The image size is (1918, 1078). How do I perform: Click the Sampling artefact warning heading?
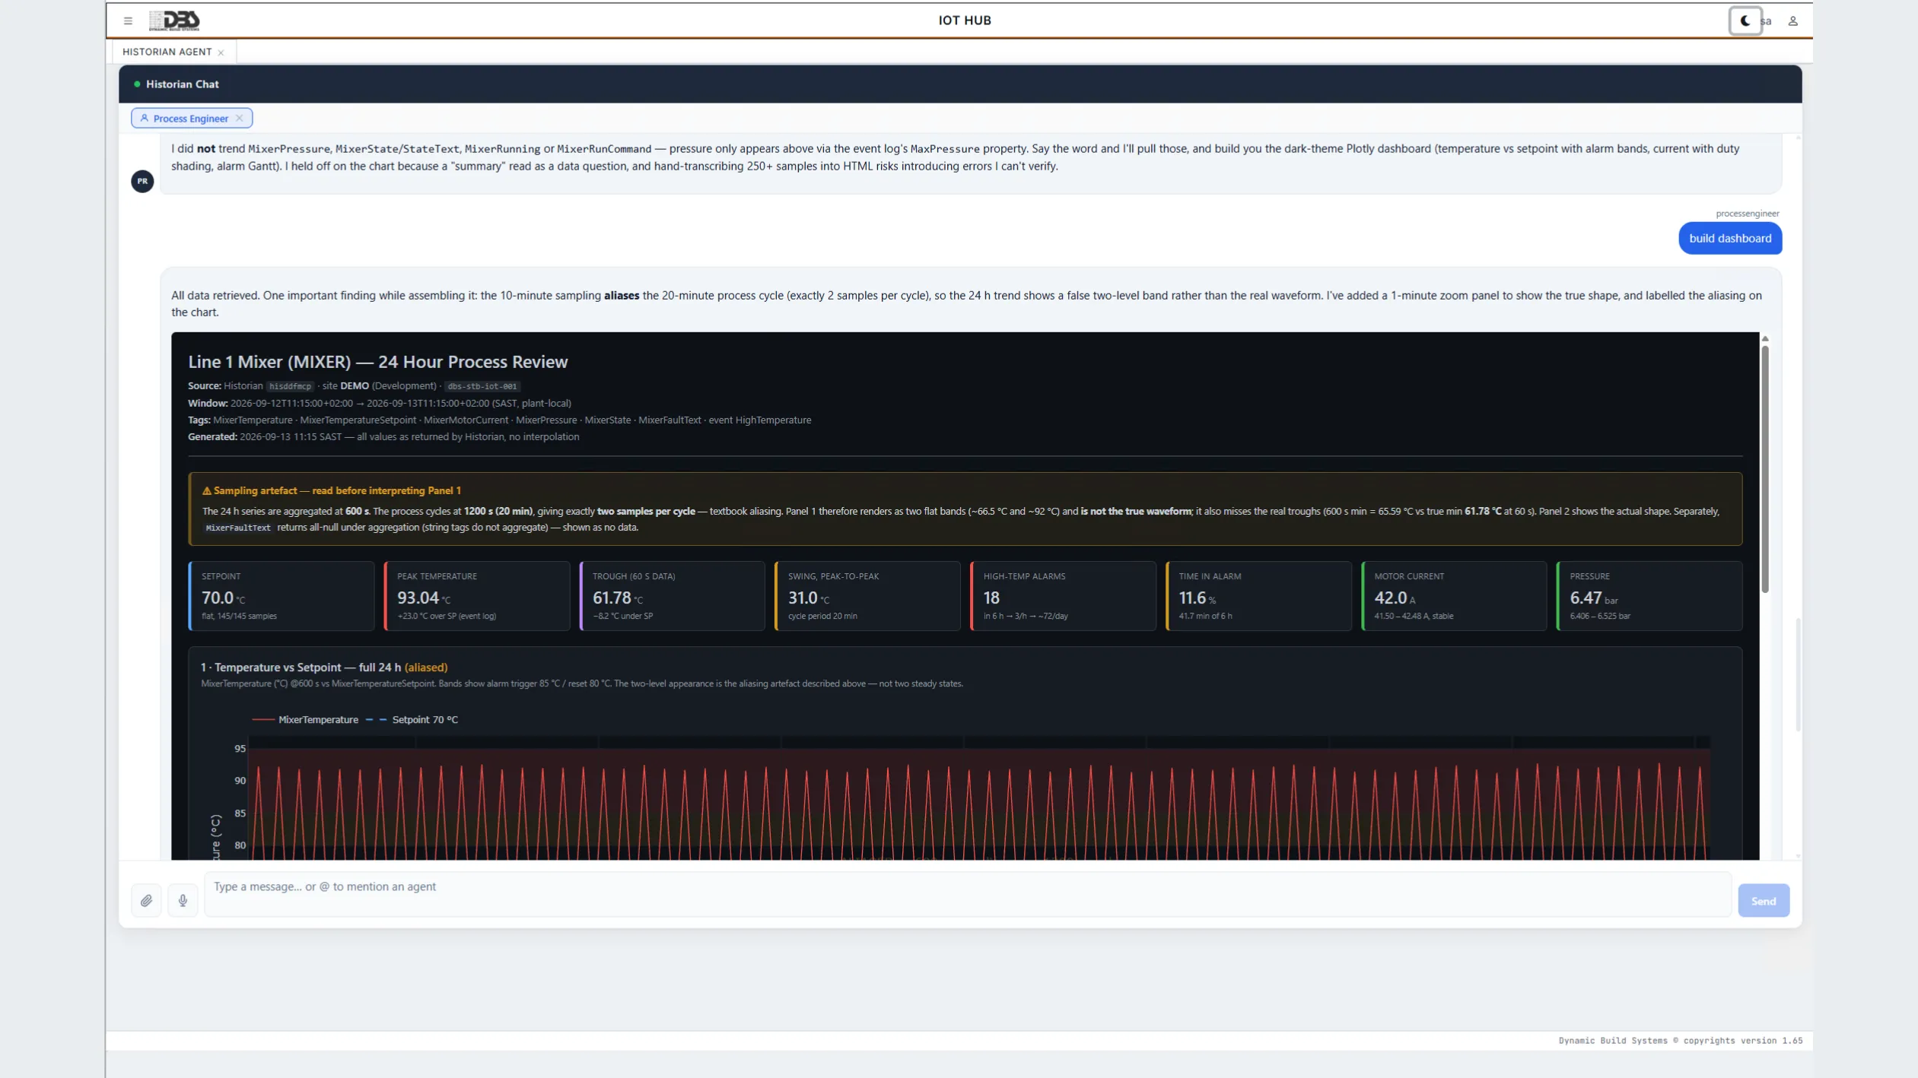332,491
